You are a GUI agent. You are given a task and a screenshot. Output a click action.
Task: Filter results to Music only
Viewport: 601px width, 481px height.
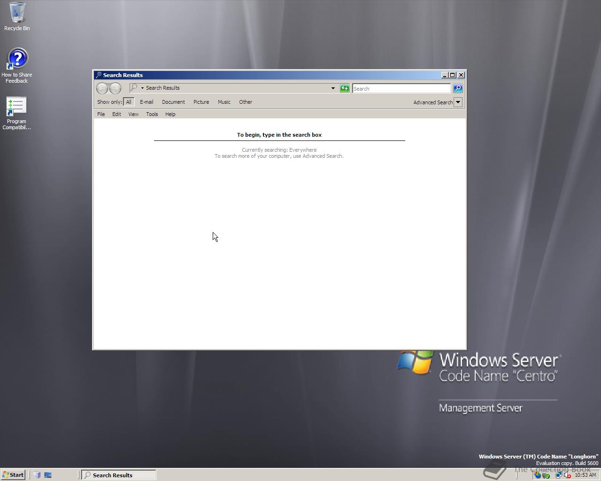coord(224,102)
